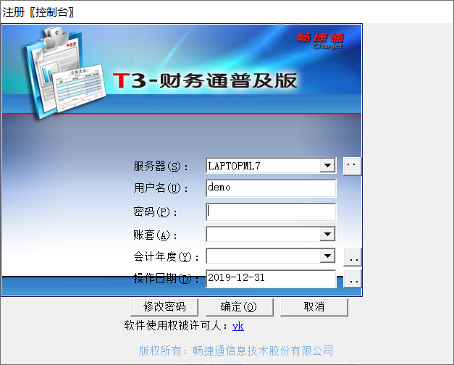
Task: Click the 操作日期(D) label
Action: 167,279
